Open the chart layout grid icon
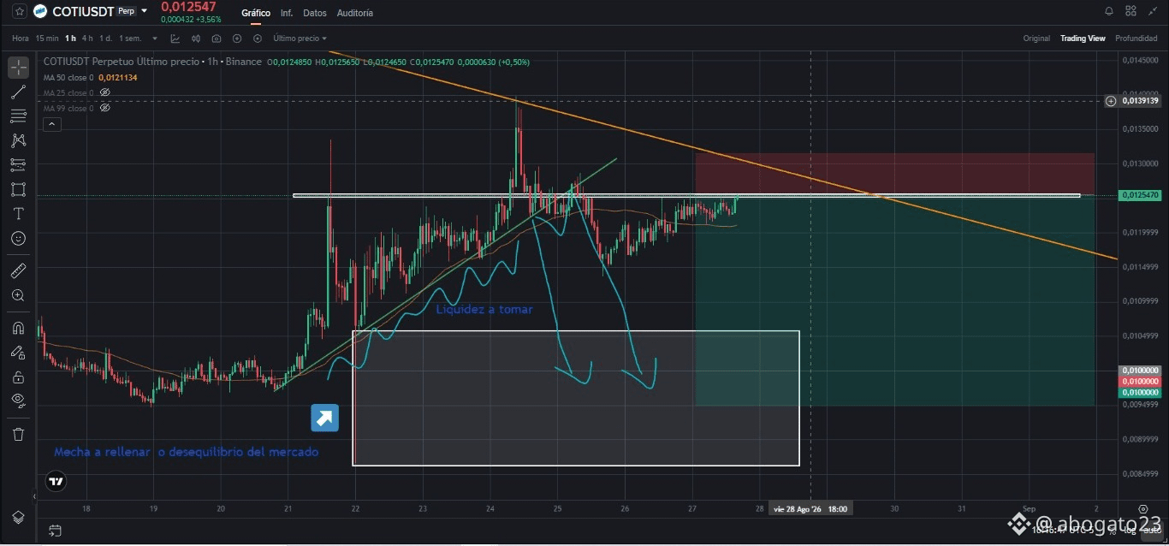This screenshot has height=546, width=1169. tap(1130, 11)
